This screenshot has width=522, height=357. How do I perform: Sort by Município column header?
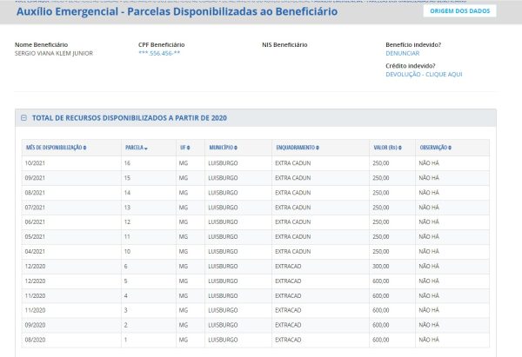(223, 148)
